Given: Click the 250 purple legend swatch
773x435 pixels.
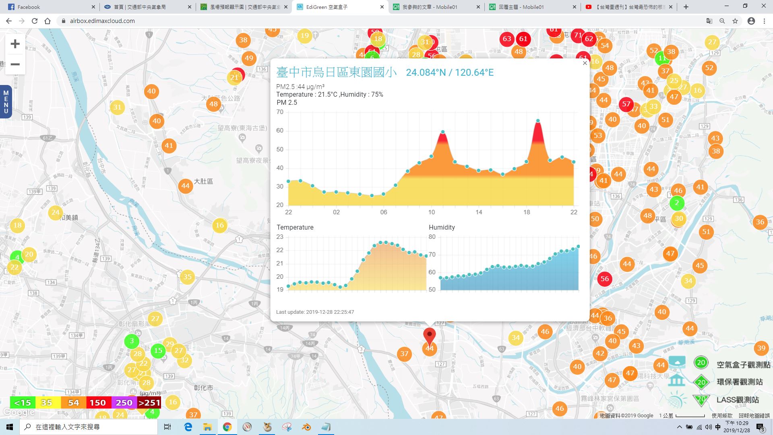Looking at the screenshot, I should click(124, 402).
